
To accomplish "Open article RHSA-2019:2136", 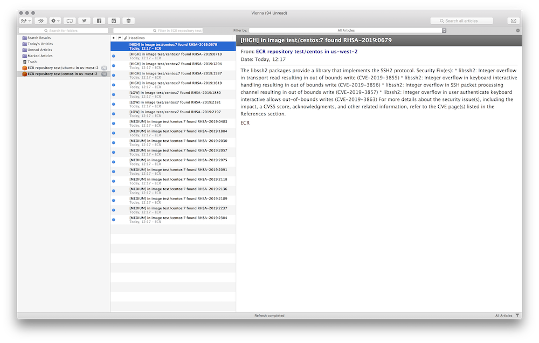I will click(x=173, y=190).
